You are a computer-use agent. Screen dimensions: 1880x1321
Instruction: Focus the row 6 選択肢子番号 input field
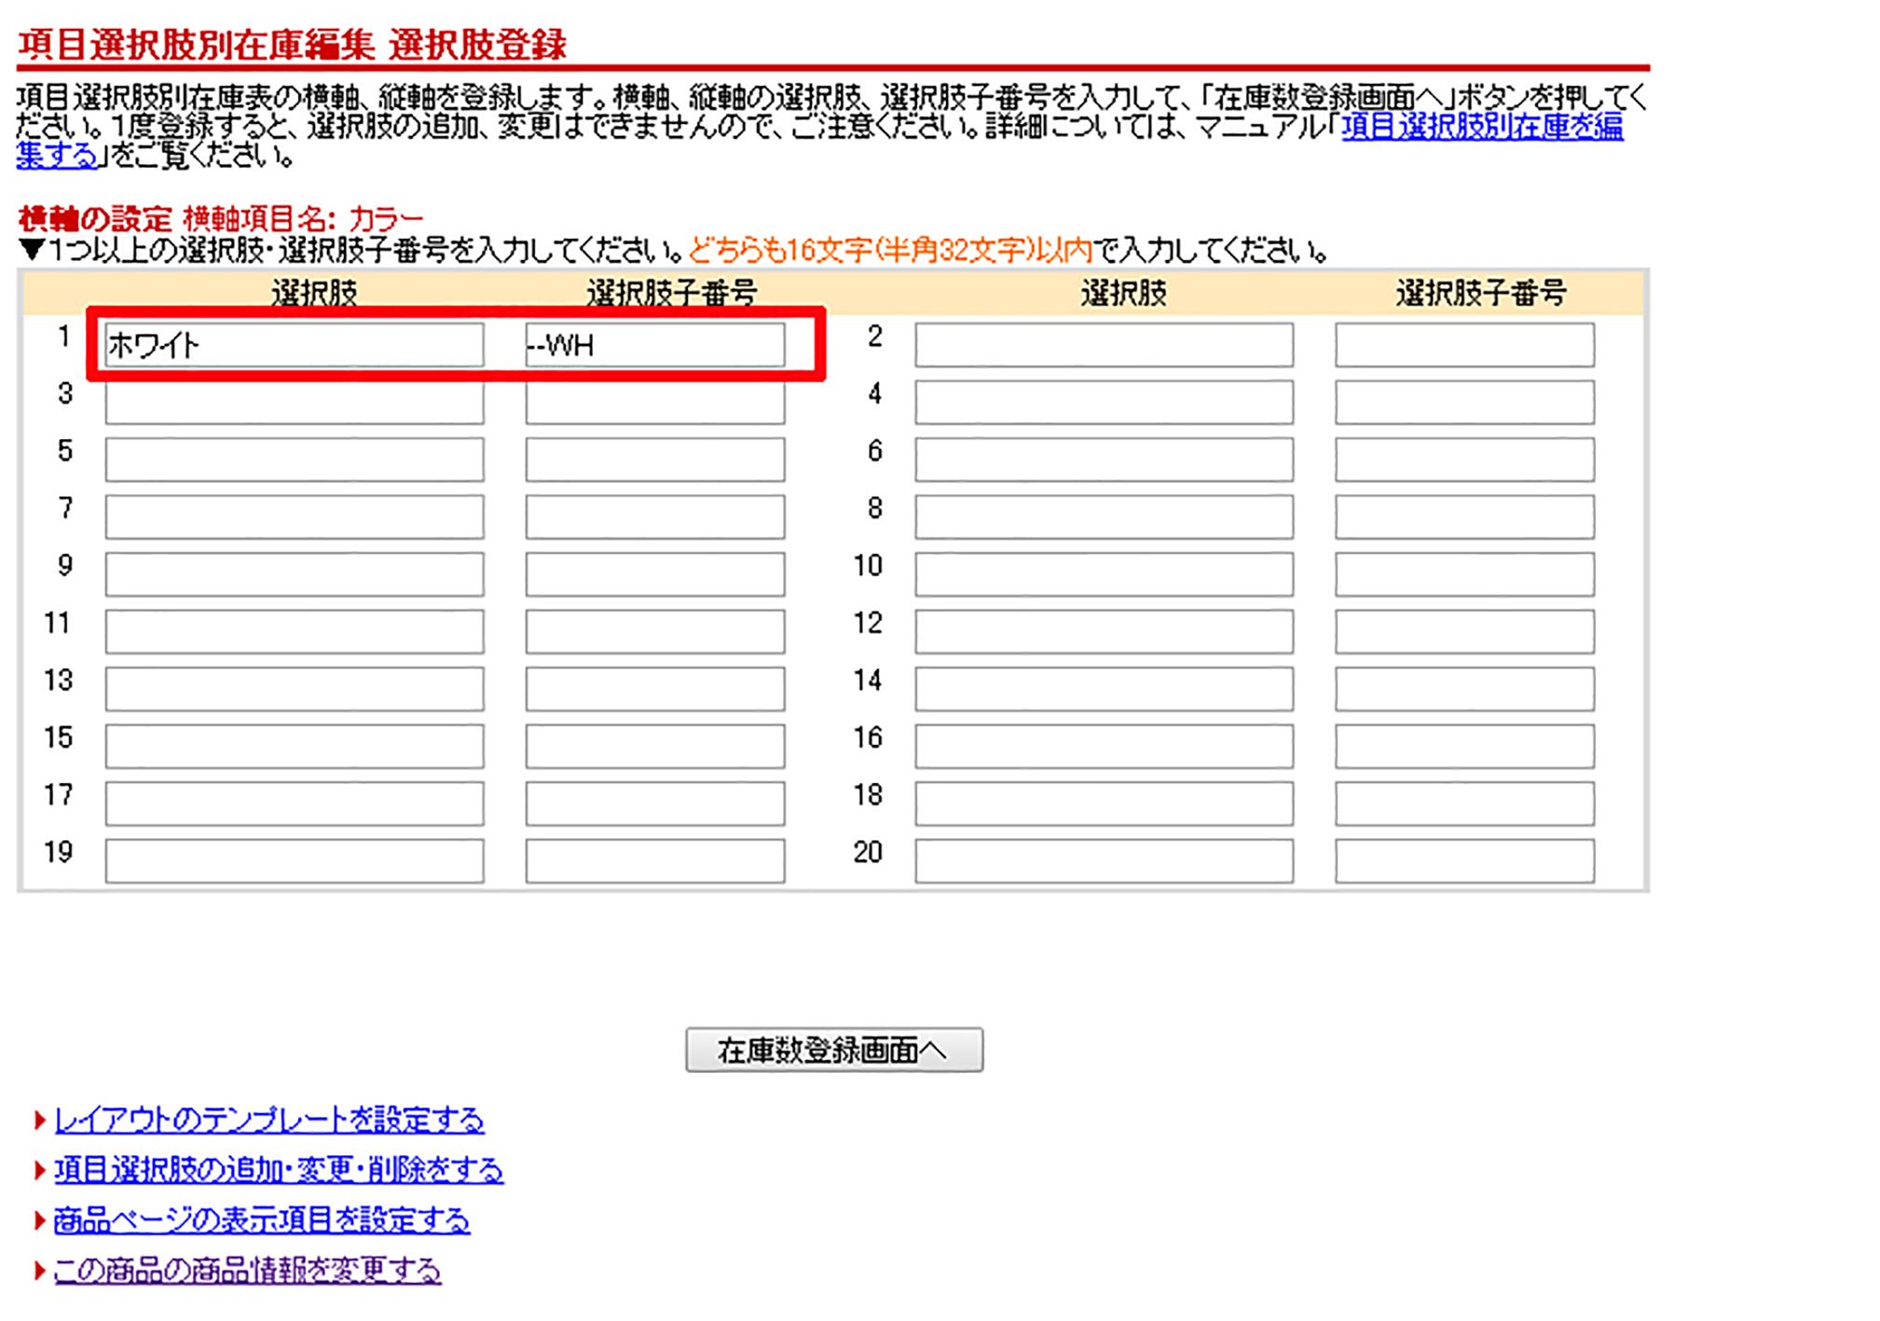click(x=1464, y=460)
